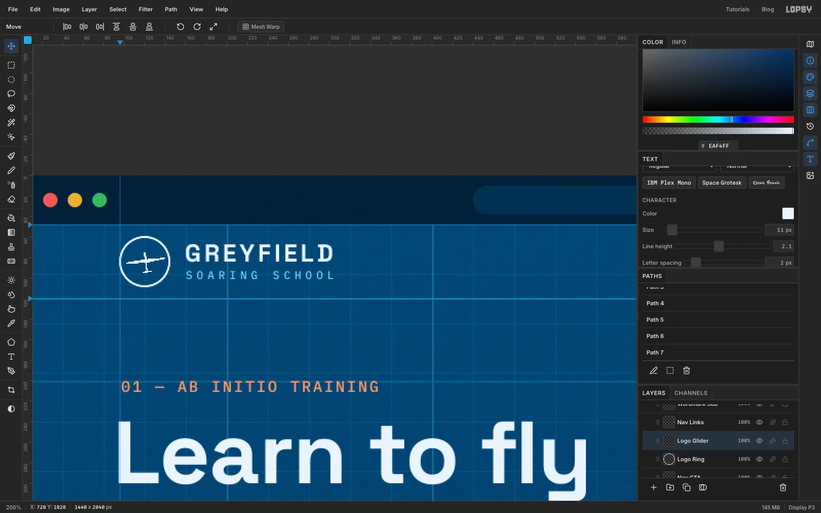Apply the Space Grotesk font
Image resolution: width=821 pixels, height=513 pixels.
[x=722, y=183]
